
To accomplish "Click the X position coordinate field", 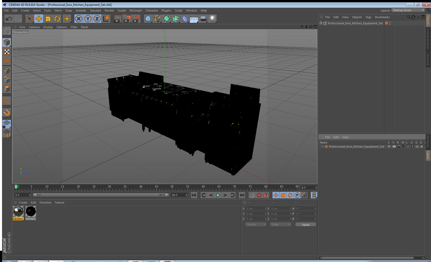I will (256, 209).
